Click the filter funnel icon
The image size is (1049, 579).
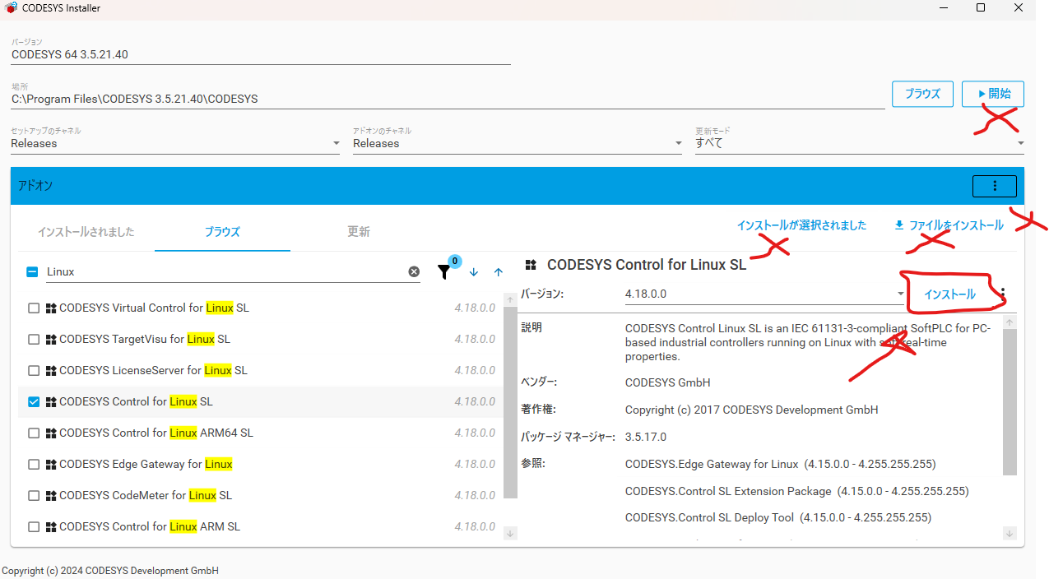[x=444, y=271]
